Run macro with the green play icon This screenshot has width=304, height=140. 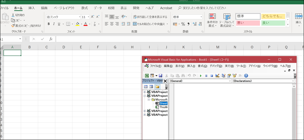tap(201, 76)
